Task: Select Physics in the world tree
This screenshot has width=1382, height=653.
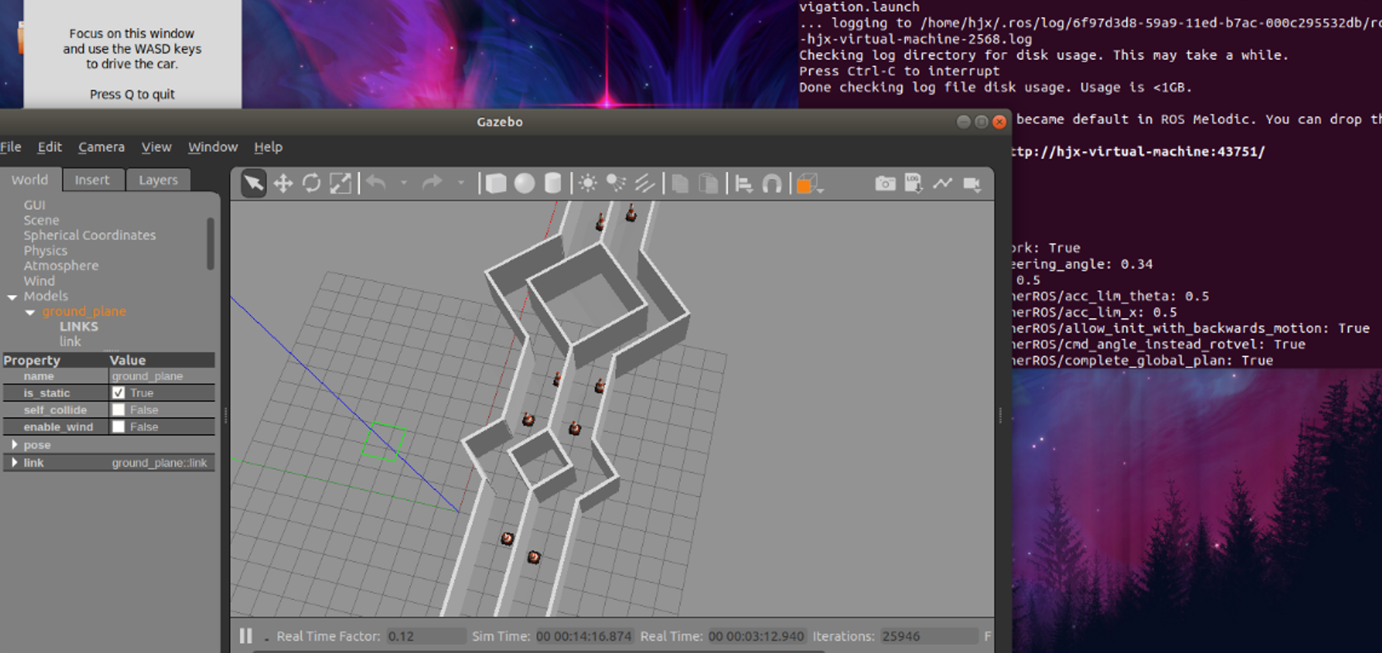Action: 45,250
